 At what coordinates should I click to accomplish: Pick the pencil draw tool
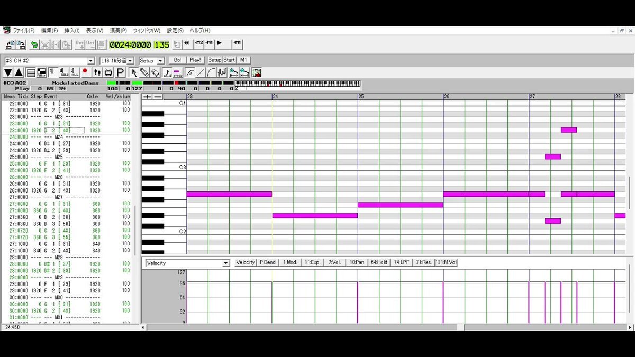click(144, 72)
